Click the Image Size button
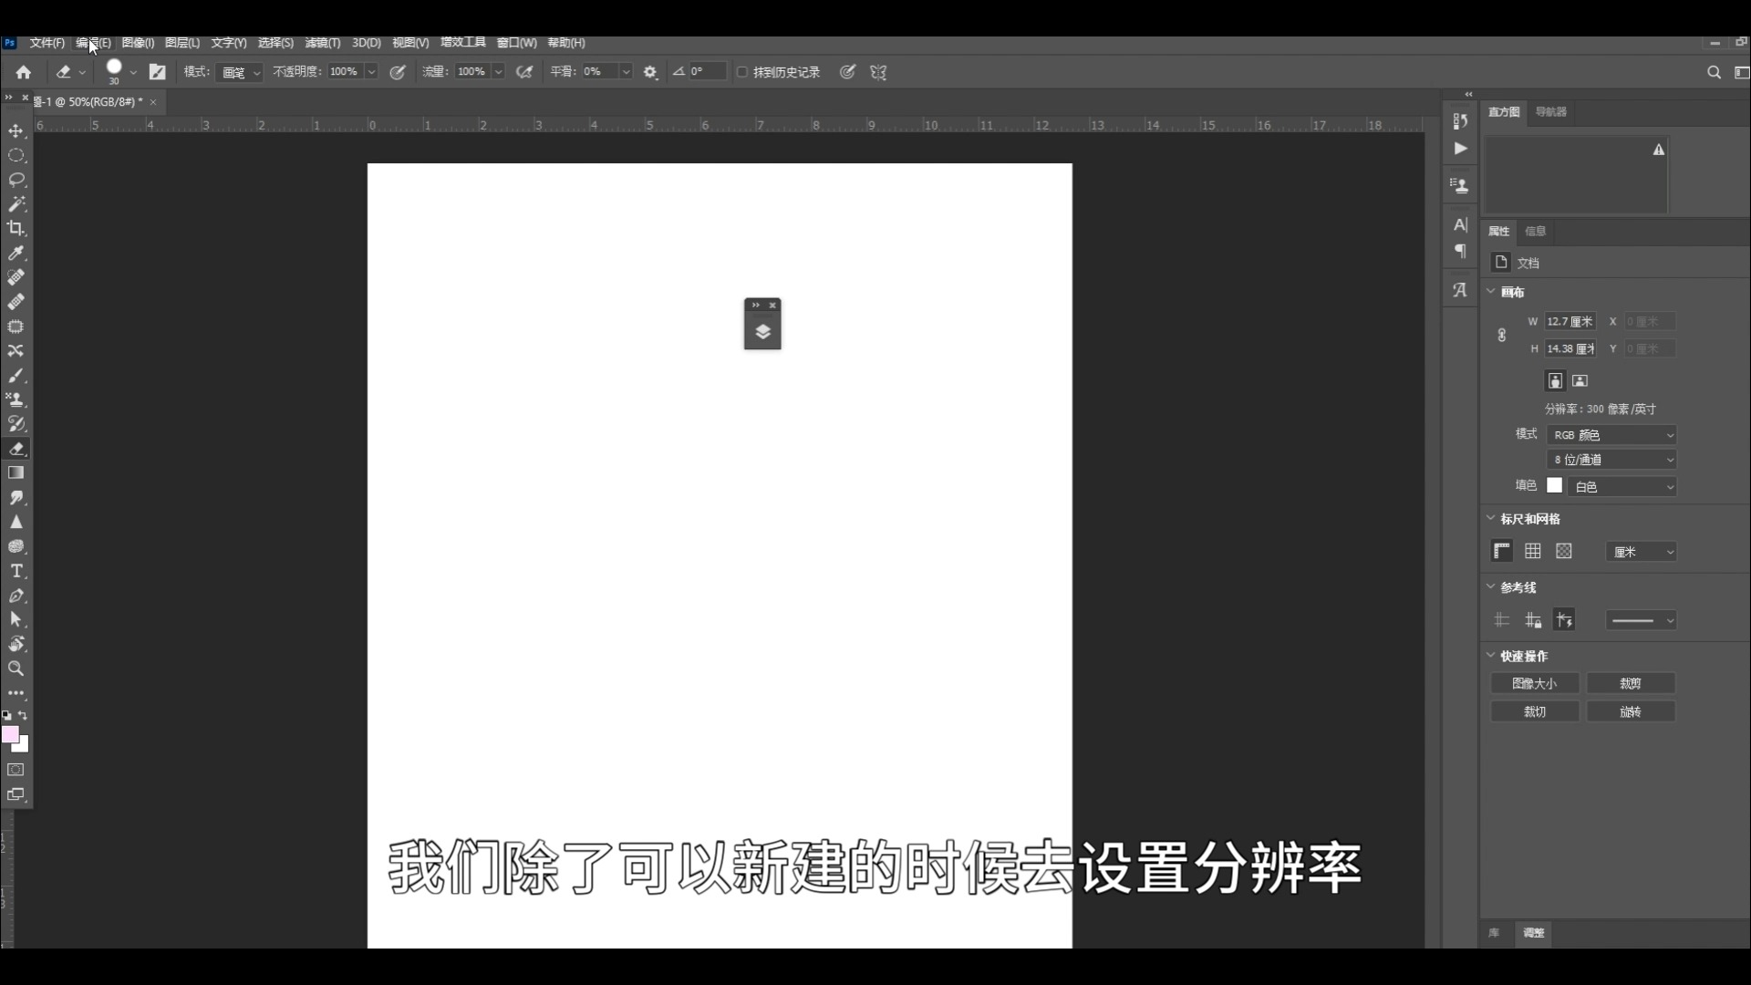This screenshot has width=1751, height=985. pyautogui.click(x=1535, y=683)
